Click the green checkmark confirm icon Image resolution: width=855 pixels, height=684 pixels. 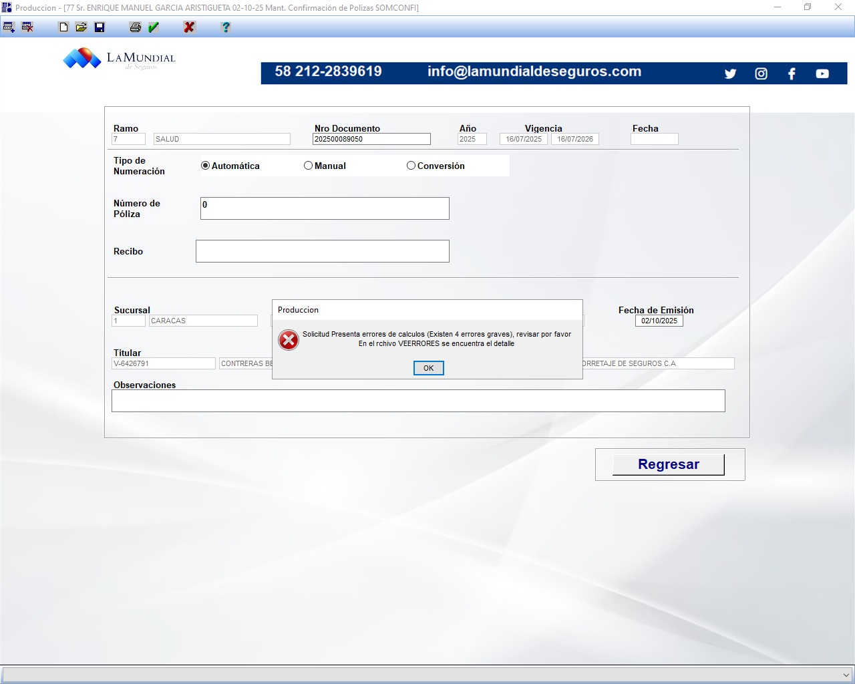[x=154, y=27]
